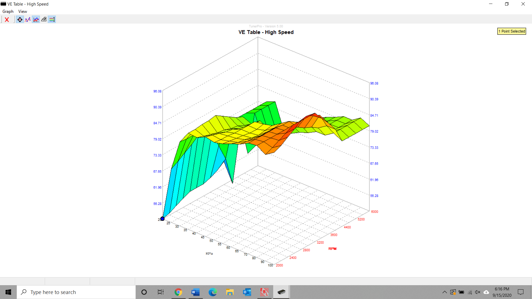Toggle the show data points icon
The width and height of the screenshot is (532, 299).
[x=28, y=20]
